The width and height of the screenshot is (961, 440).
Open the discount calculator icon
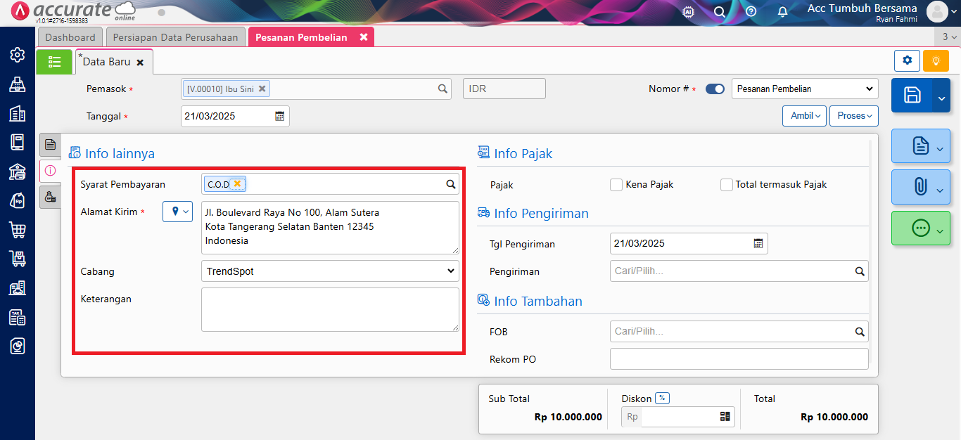pos(725,417)
